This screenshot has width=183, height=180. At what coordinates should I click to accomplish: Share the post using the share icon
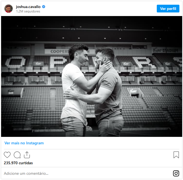tap(27, 155)
